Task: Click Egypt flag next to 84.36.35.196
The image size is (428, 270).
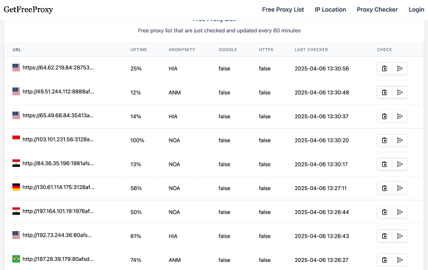Action: [x=16, y=163]
